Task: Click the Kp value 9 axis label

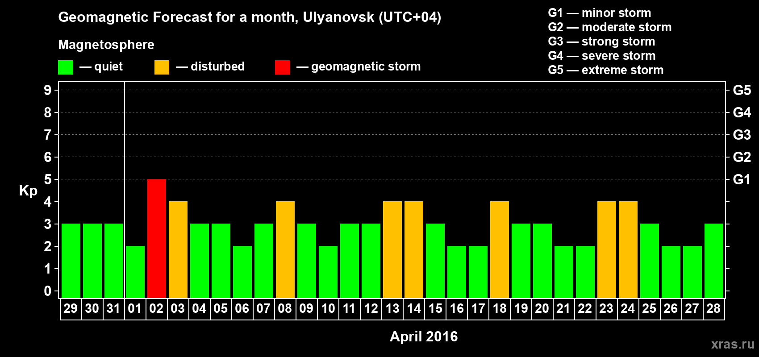Action: pyautogui.click(x=48, y=90)
